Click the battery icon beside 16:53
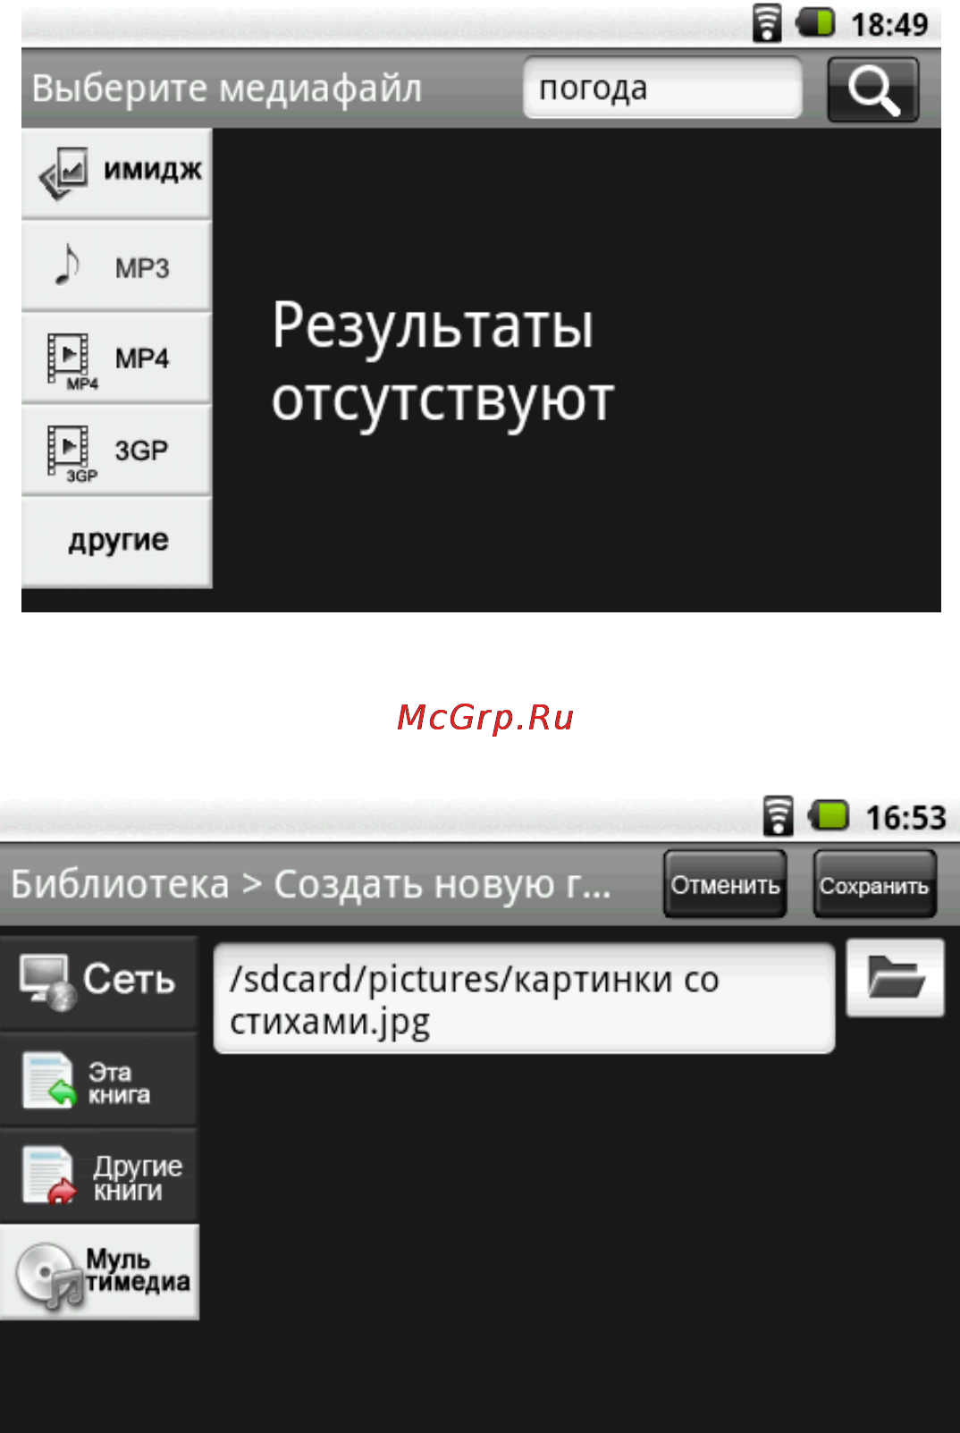This screenshot has width=960, height=1433. pos(829,815)
